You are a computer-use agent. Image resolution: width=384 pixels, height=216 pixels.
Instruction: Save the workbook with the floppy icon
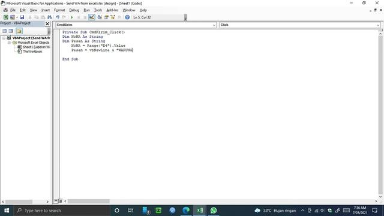22,17
